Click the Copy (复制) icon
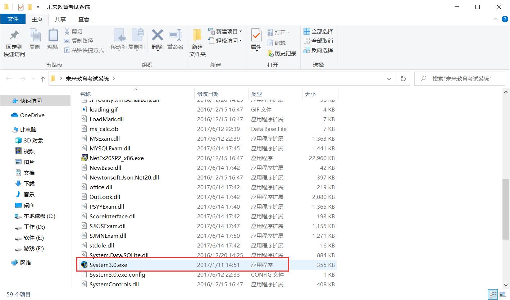The image size is (510, 300). (35, 40)
